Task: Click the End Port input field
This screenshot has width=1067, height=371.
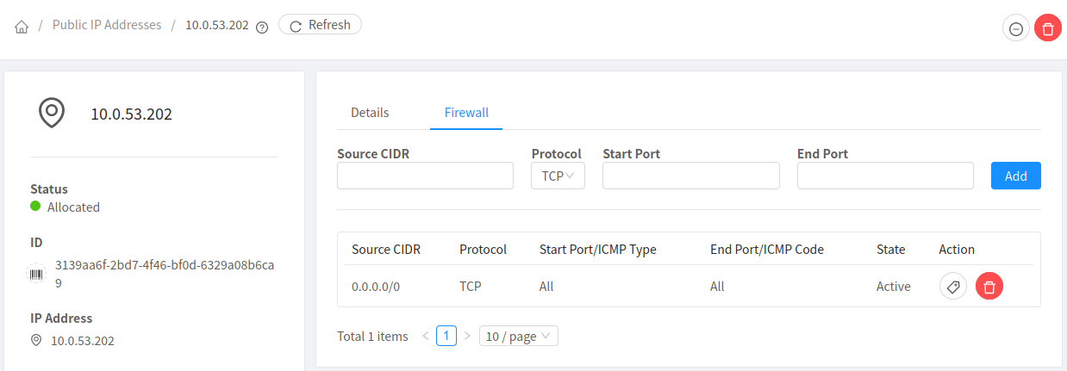Action: pos(885,176)
